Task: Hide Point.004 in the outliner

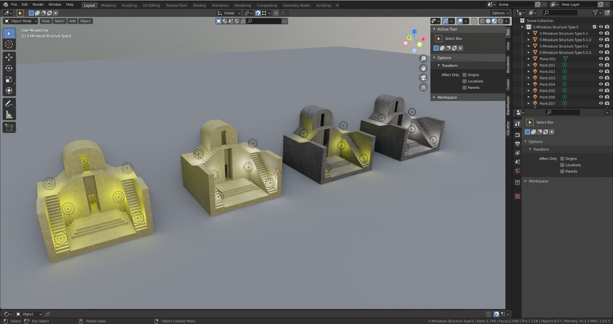Action: pos(601,84)
